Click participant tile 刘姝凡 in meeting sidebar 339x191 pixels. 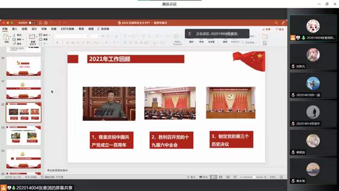click(x=313, y=57)
